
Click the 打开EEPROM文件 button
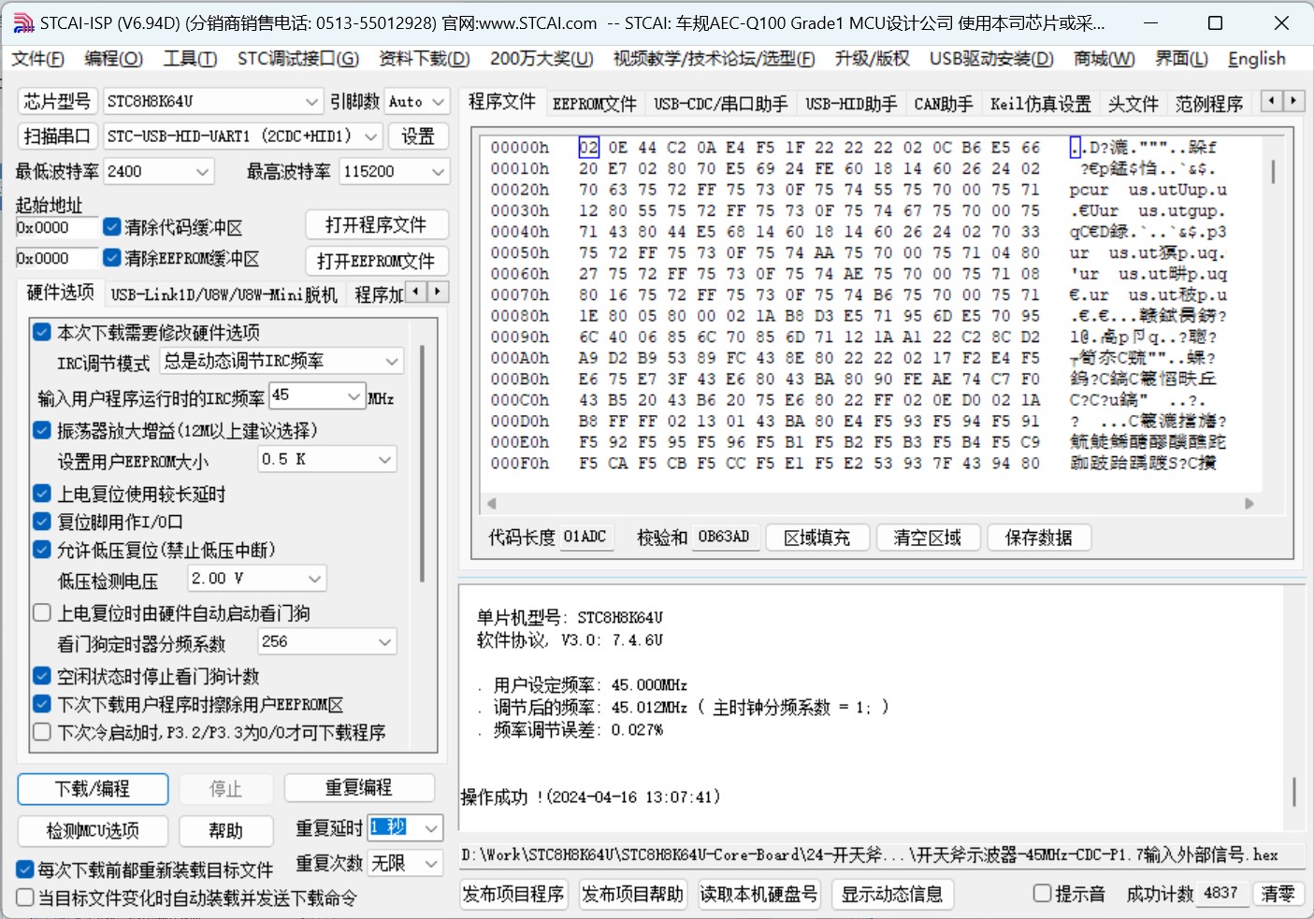click(377, 261)
